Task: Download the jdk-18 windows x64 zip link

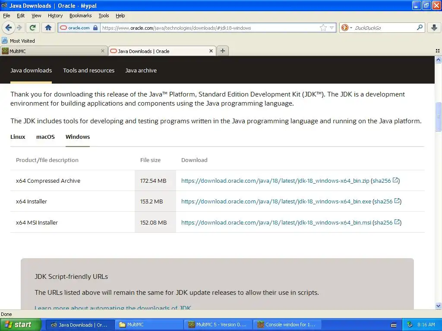Action: point(275,181)
